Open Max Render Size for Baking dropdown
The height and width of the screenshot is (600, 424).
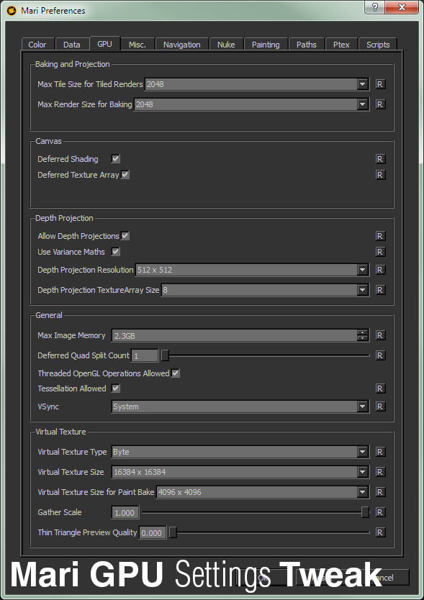click(362, 104)
